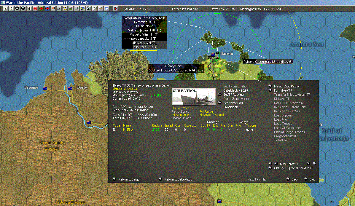
Task: Click Set TF Routing link
Action: (x=233, y=95)
